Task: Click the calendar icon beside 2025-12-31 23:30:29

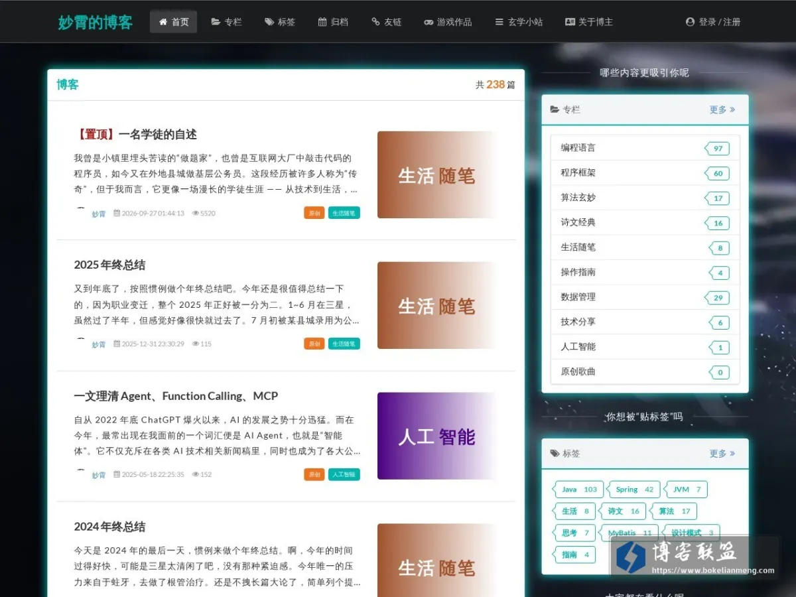Action: [117, 344]
